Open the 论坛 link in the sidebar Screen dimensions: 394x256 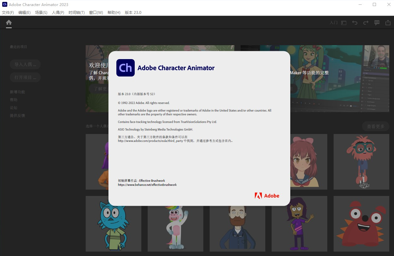pyautogui.click(x=14, y=107)
